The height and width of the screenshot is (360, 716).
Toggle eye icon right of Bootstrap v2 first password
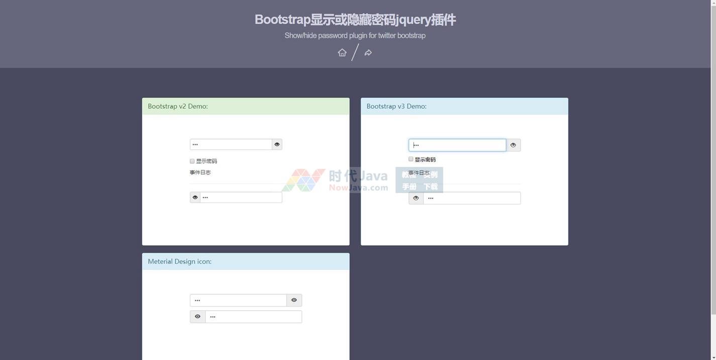coord(277,144)
